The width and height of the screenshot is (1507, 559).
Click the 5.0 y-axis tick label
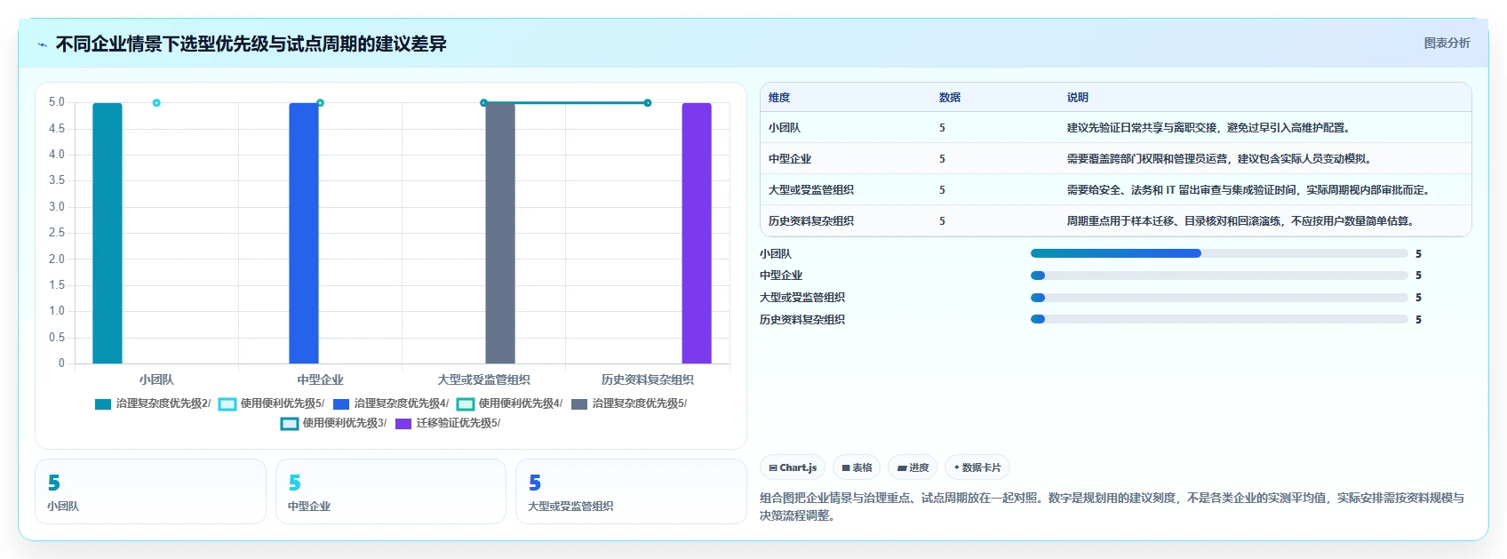pos(57,102)
